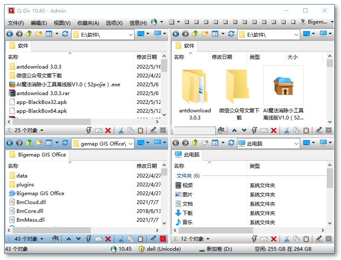This screenshot has width=341, height=260.
Task: Click the filter text box under the thumbnails
Action: pyautogui.click(x=195, y=130)
